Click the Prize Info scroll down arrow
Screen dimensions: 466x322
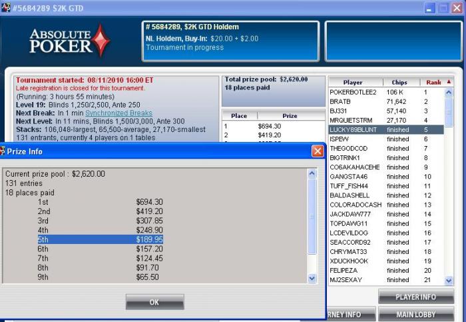point(312,278)
